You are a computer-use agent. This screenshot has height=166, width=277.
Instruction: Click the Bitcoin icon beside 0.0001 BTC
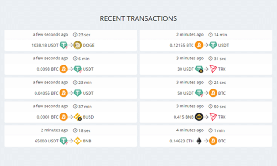64,117
